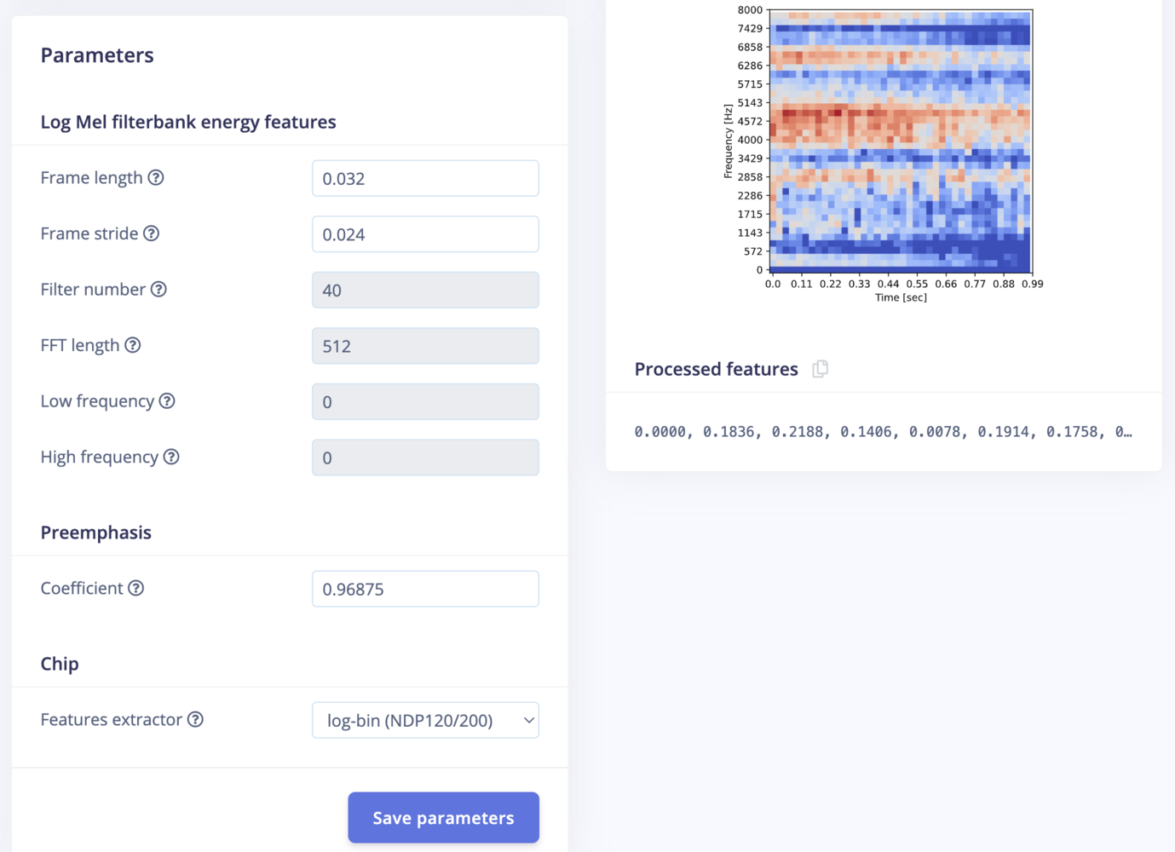
Task: Click the Features extractor help icon
Action: pyautogui.click(x=195, y=719)
